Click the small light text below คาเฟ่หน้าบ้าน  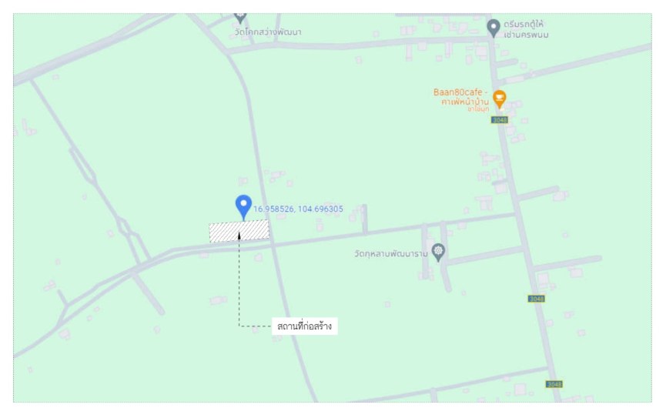point(478,109)
